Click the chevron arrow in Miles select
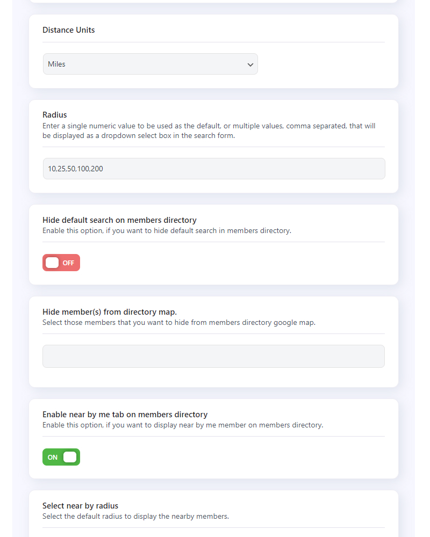Image resolution: width=430 pixels, height=537 pixels. tap(250, 65)
